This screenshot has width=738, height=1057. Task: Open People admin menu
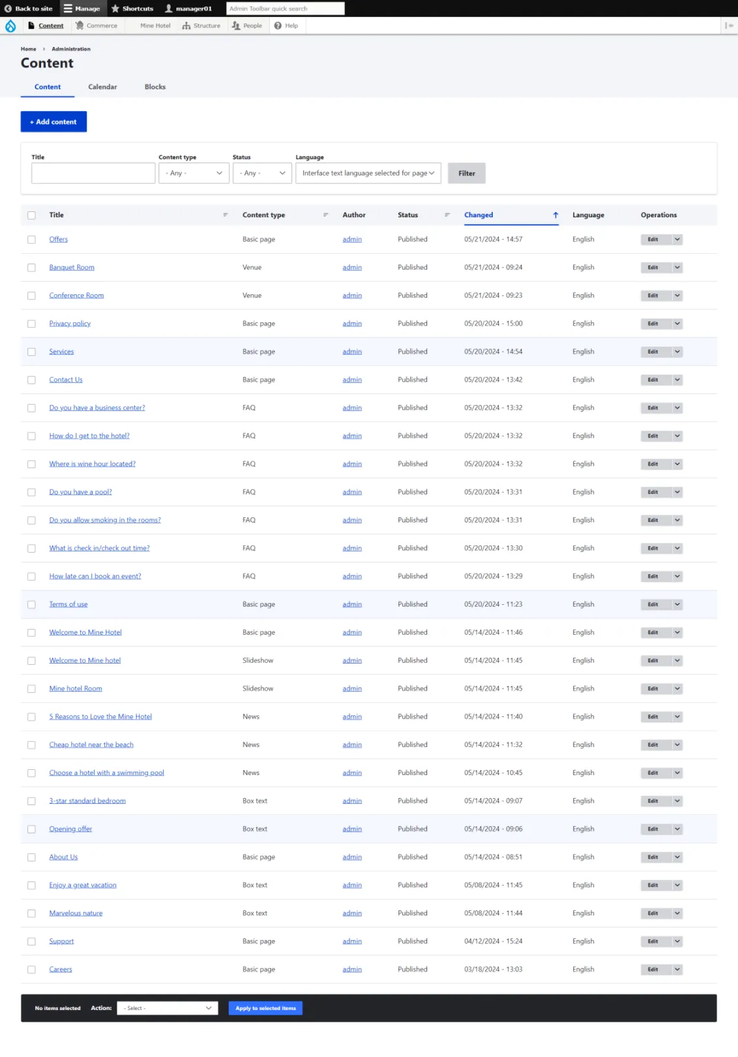point(247,25)
